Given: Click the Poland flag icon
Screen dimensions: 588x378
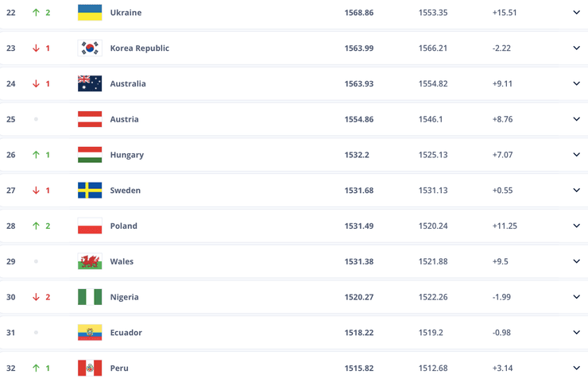Looking at the screenshot, I should [90, 226].
